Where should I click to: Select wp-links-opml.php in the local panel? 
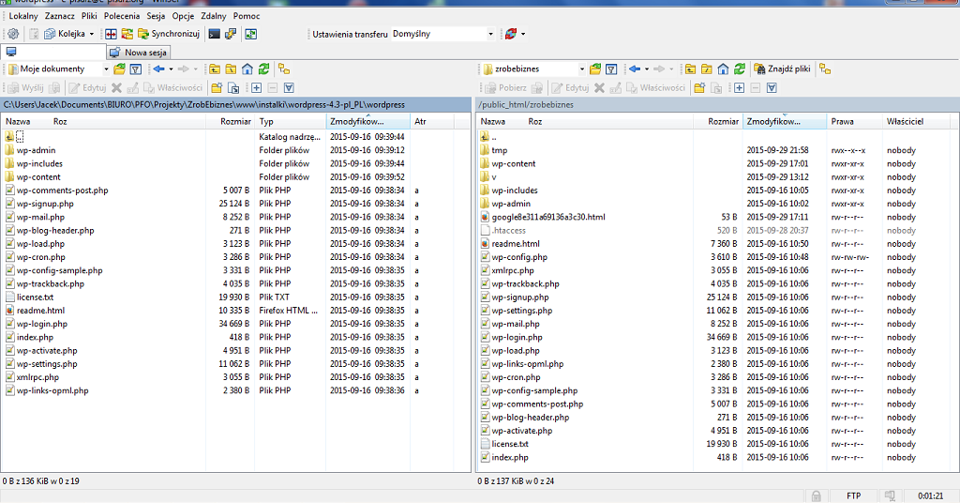pos(52,391)
